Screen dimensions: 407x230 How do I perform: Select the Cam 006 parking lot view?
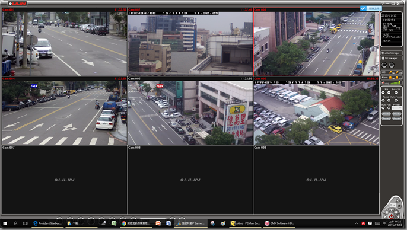tap(316, 113)
